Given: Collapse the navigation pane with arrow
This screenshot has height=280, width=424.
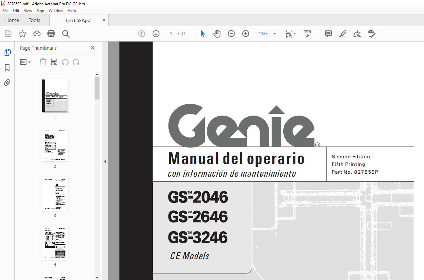Looking at the screenshot, I should pyautogui.click(x=105, y=161).
